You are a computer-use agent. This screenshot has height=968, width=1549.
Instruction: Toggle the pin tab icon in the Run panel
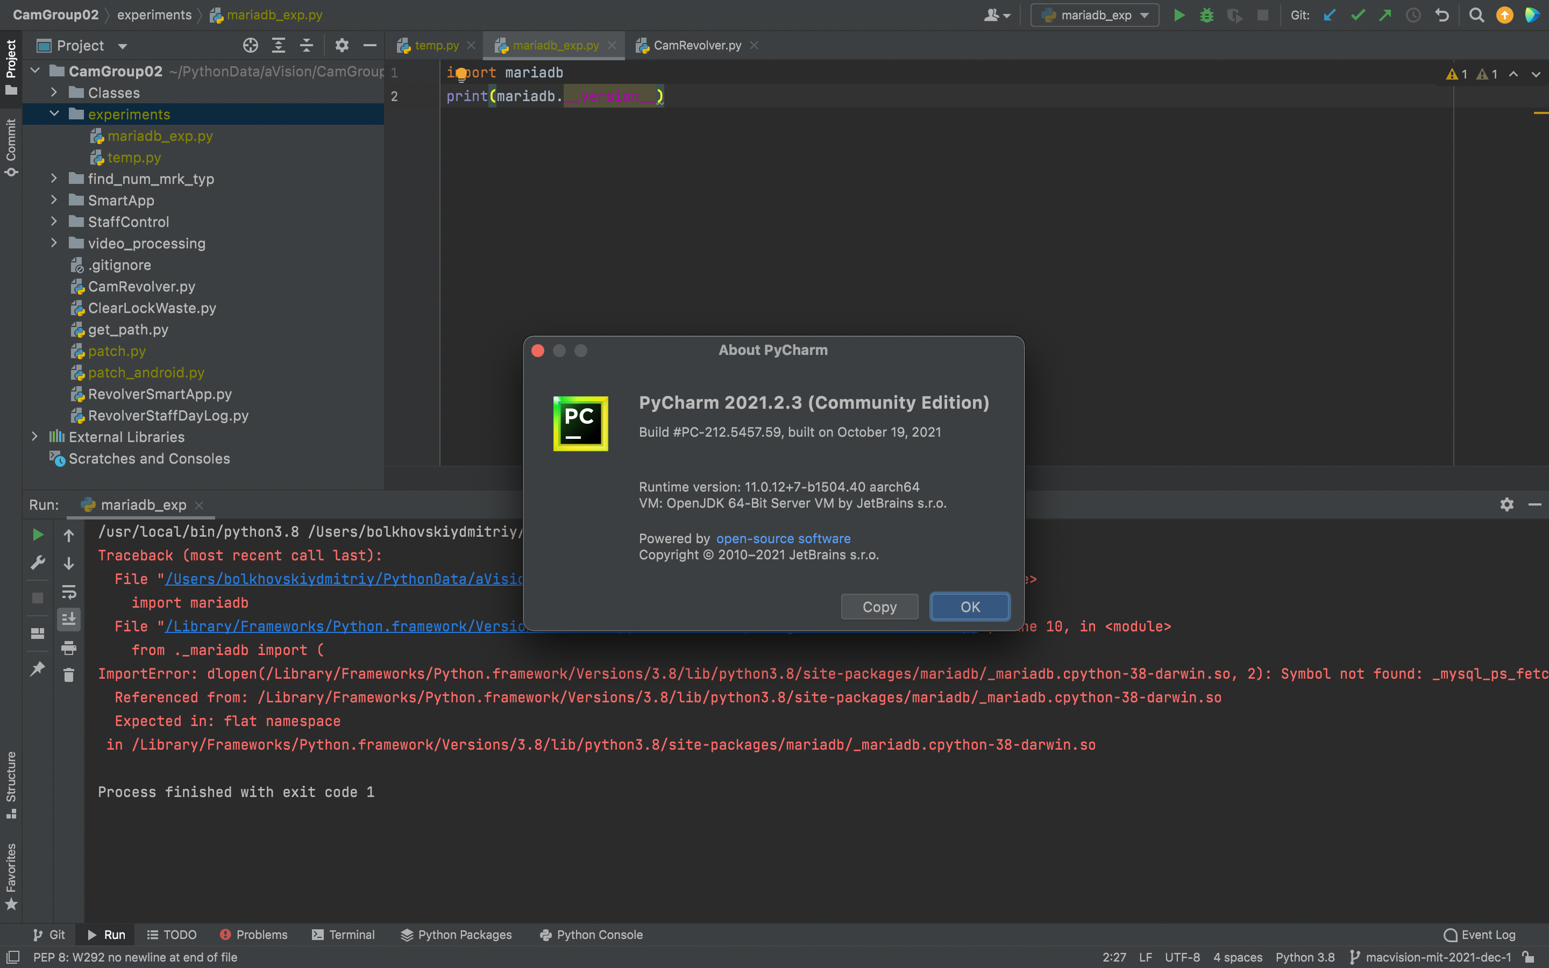[38, 669]
